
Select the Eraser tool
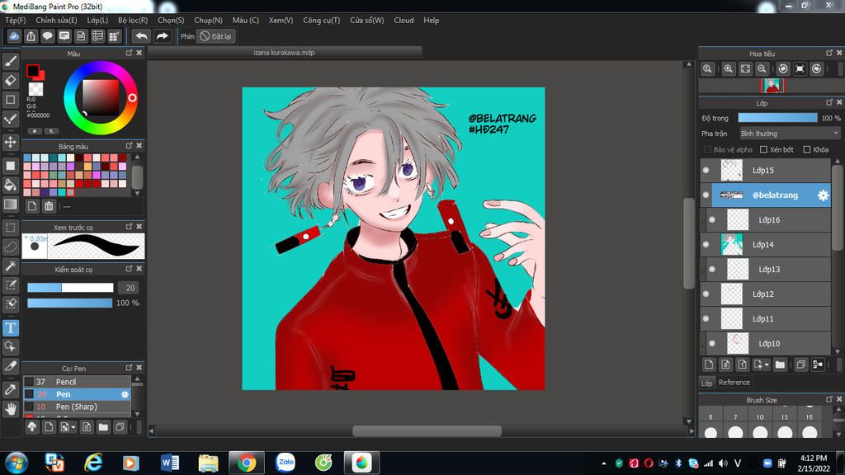tap(10, 80)
